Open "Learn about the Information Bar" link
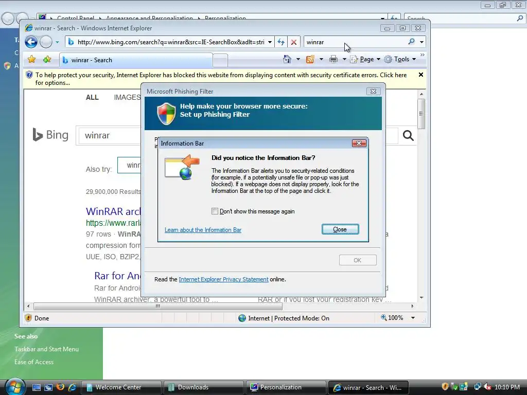The height and width of the screenshot is (395, 527). (203, 230)
